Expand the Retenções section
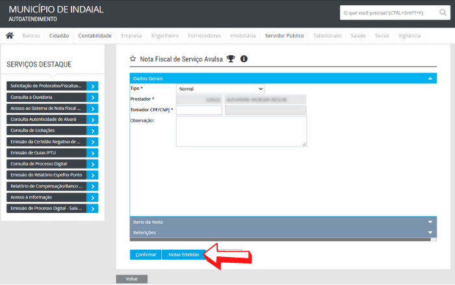Viewport: 455px width, 285px height. (x=430, y=232)
